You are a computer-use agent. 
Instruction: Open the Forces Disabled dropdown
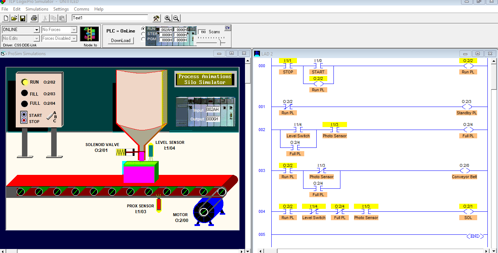pos(74,38)
